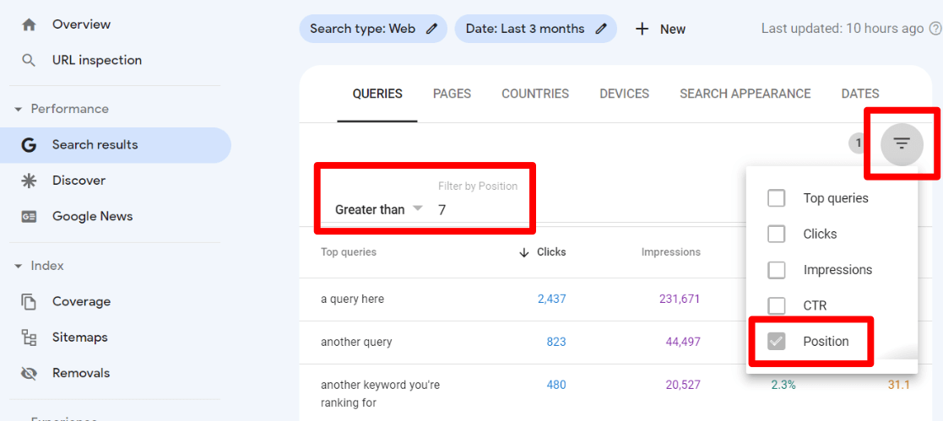Click the plus icon next to New
Screen dimensions: 943x421
[642, 29]
